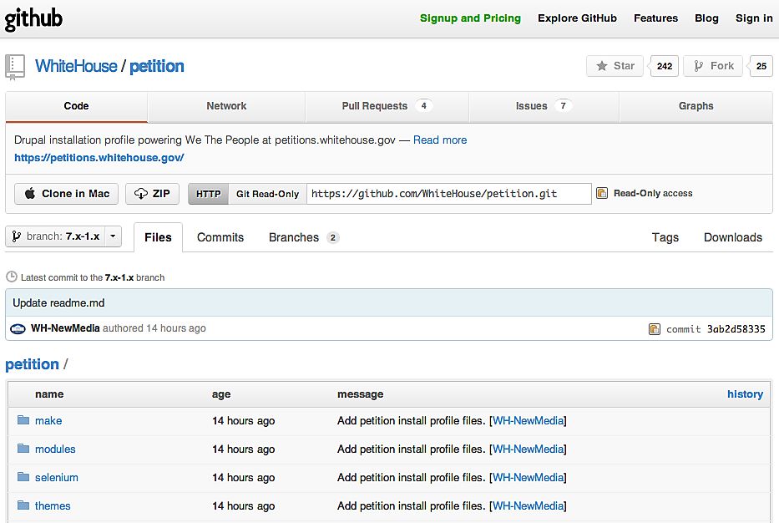779x523 pixels.
Task: Fork the petition repository
Action: [x=713, y=66]
